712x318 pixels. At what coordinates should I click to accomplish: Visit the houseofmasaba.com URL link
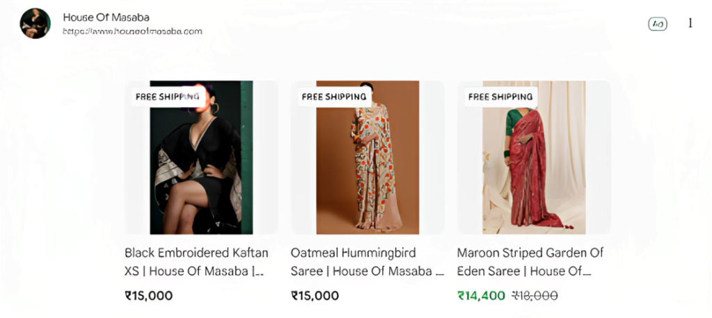click(x=132, y=31)
